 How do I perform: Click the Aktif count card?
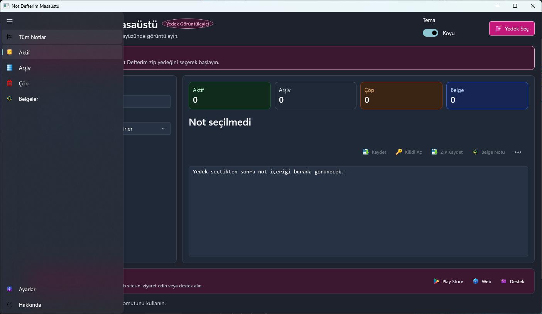tap(230, 95)
